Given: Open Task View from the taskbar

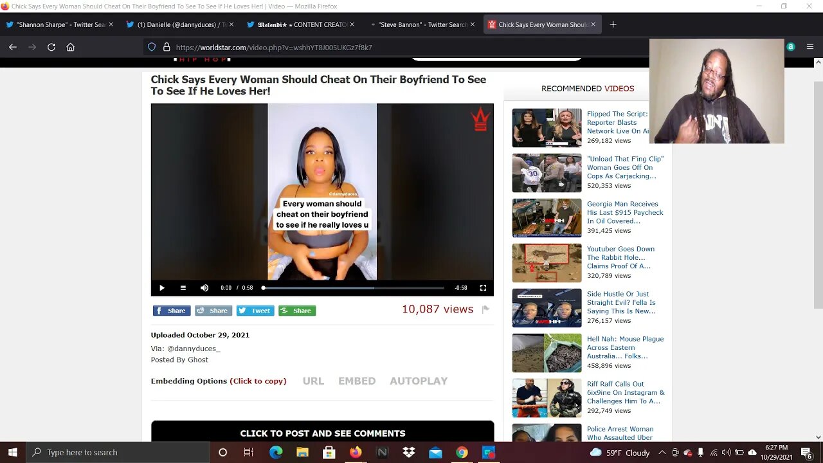Looking at the screenshot, I should (x=249, y=452).
